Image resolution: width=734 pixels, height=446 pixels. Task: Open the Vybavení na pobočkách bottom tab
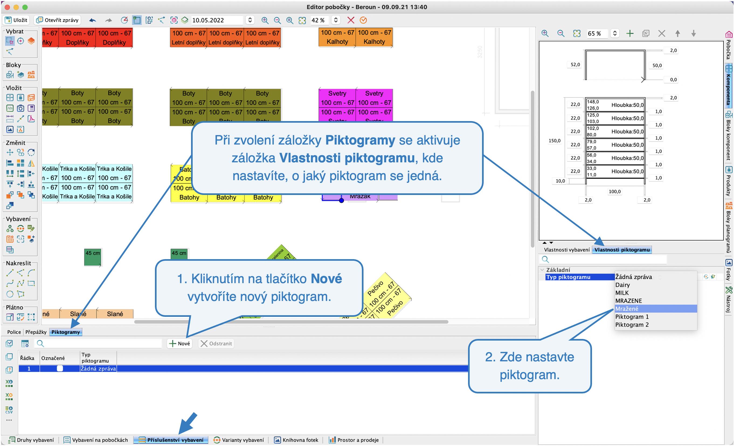tap(96, 440)
